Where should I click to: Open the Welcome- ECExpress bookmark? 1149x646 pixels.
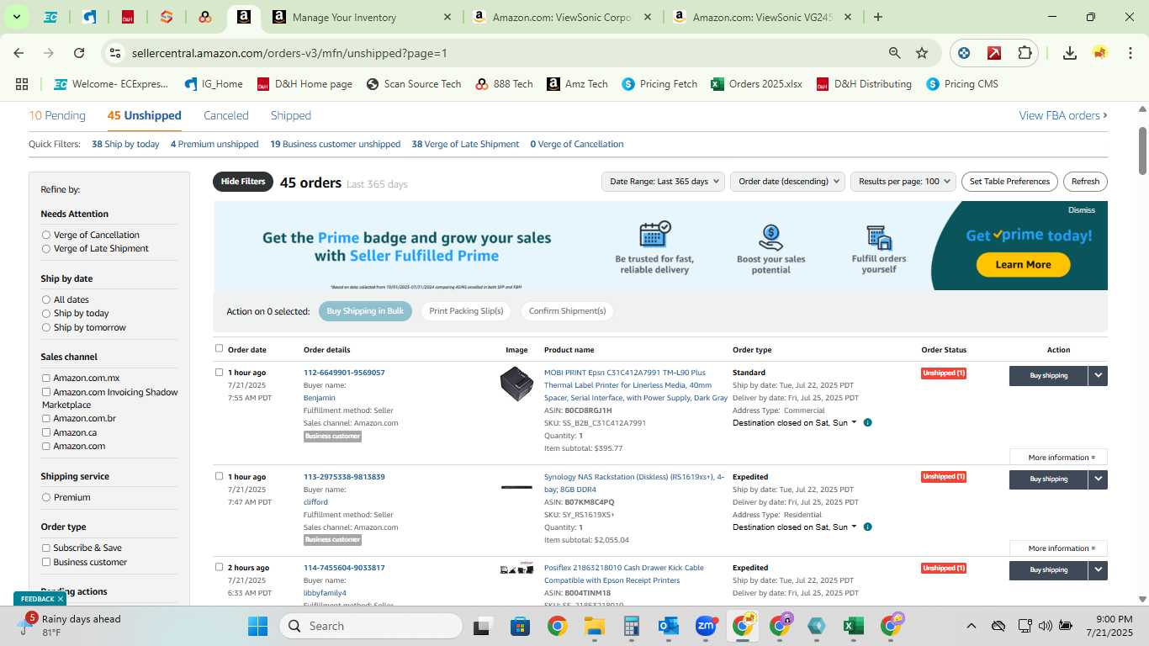coord(111,84)
